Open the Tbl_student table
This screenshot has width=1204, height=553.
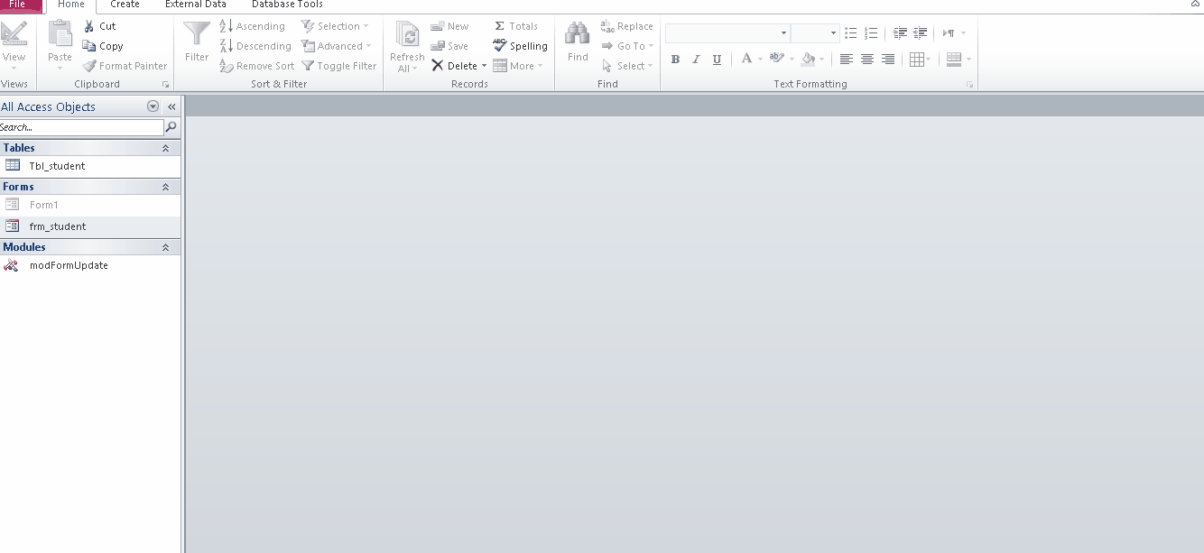(x=57, y=166)
